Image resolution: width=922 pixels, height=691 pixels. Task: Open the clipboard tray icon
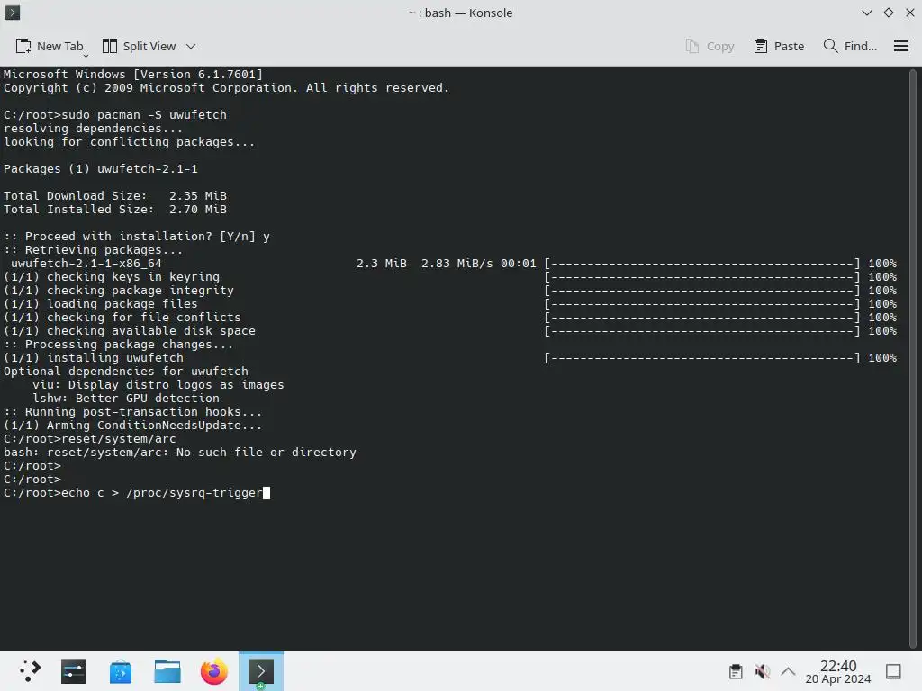(736, 671)
